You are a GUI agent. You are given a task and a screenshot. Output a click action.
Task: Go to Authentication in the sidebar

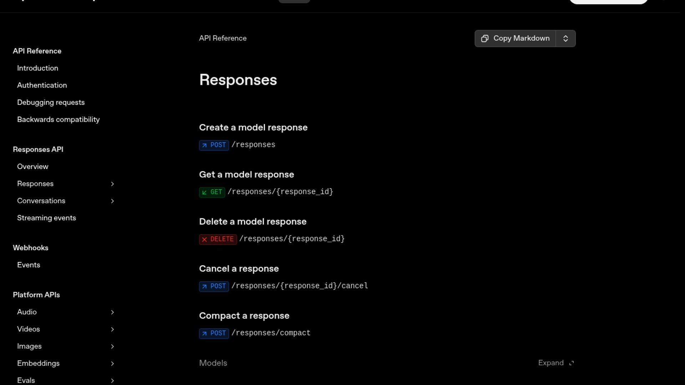click(x=42, y=85)
